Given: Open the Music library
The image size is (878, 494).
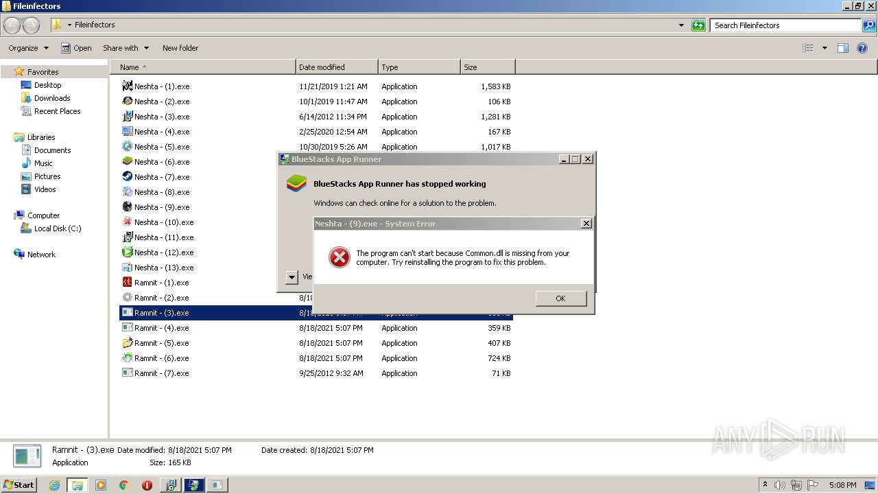Looking at the screenshot, I should click(43, 163).
